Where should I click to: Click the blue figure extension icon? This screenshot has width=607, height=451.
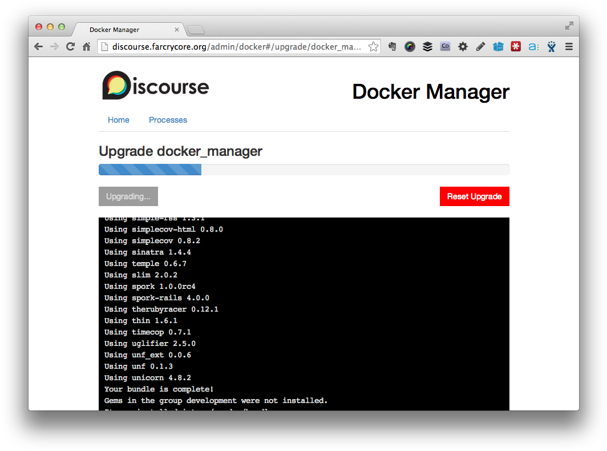[x=551, y=47]
